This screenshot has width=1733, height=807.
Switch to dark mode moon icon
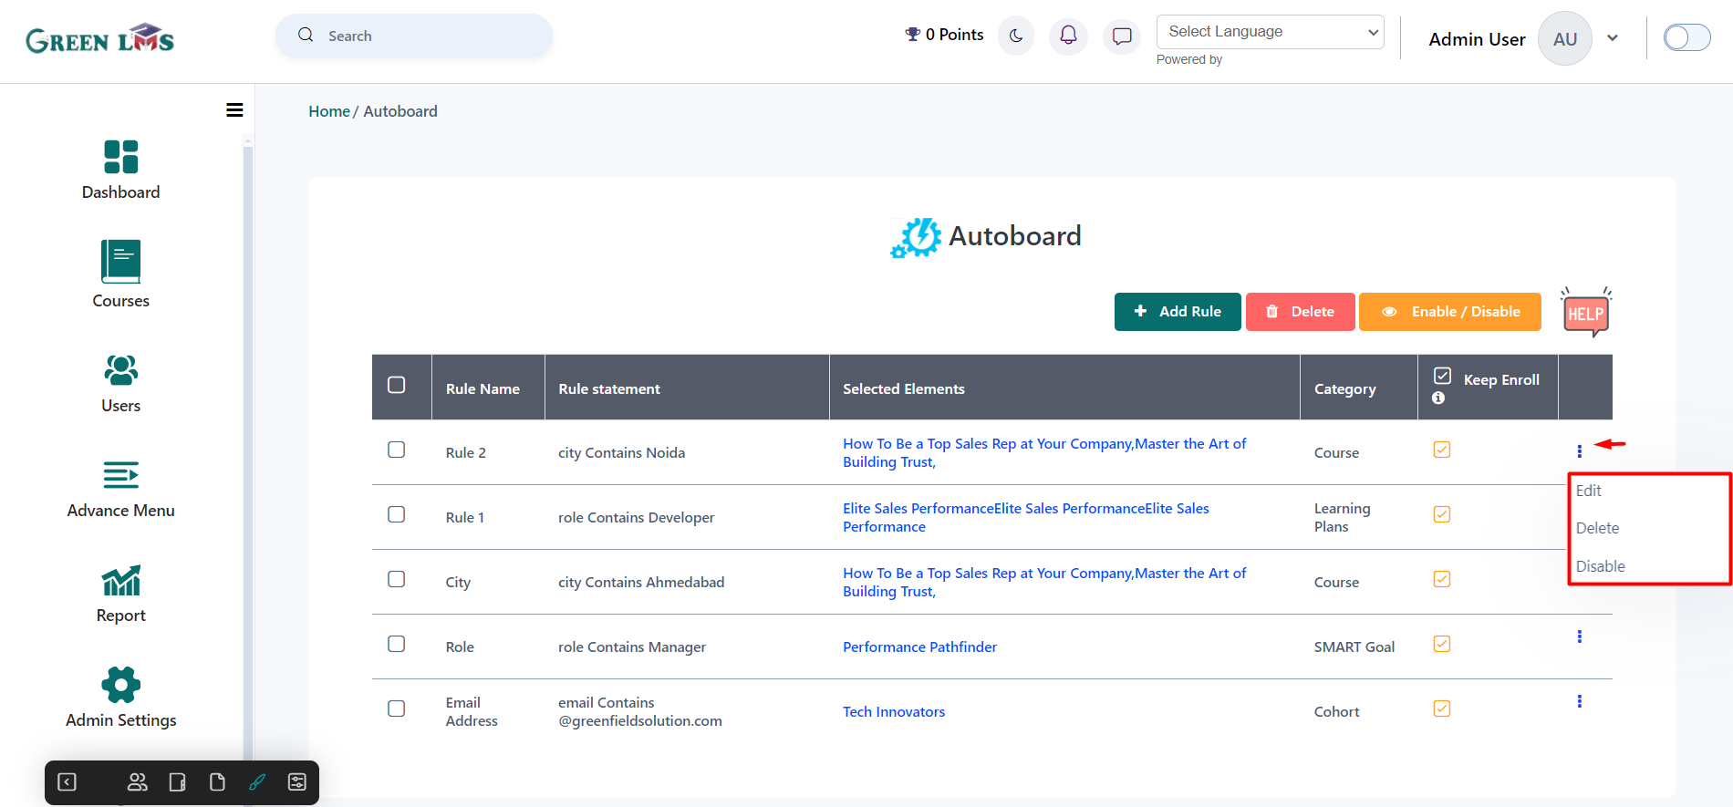pyautogui.click(x=1016, y=36)
